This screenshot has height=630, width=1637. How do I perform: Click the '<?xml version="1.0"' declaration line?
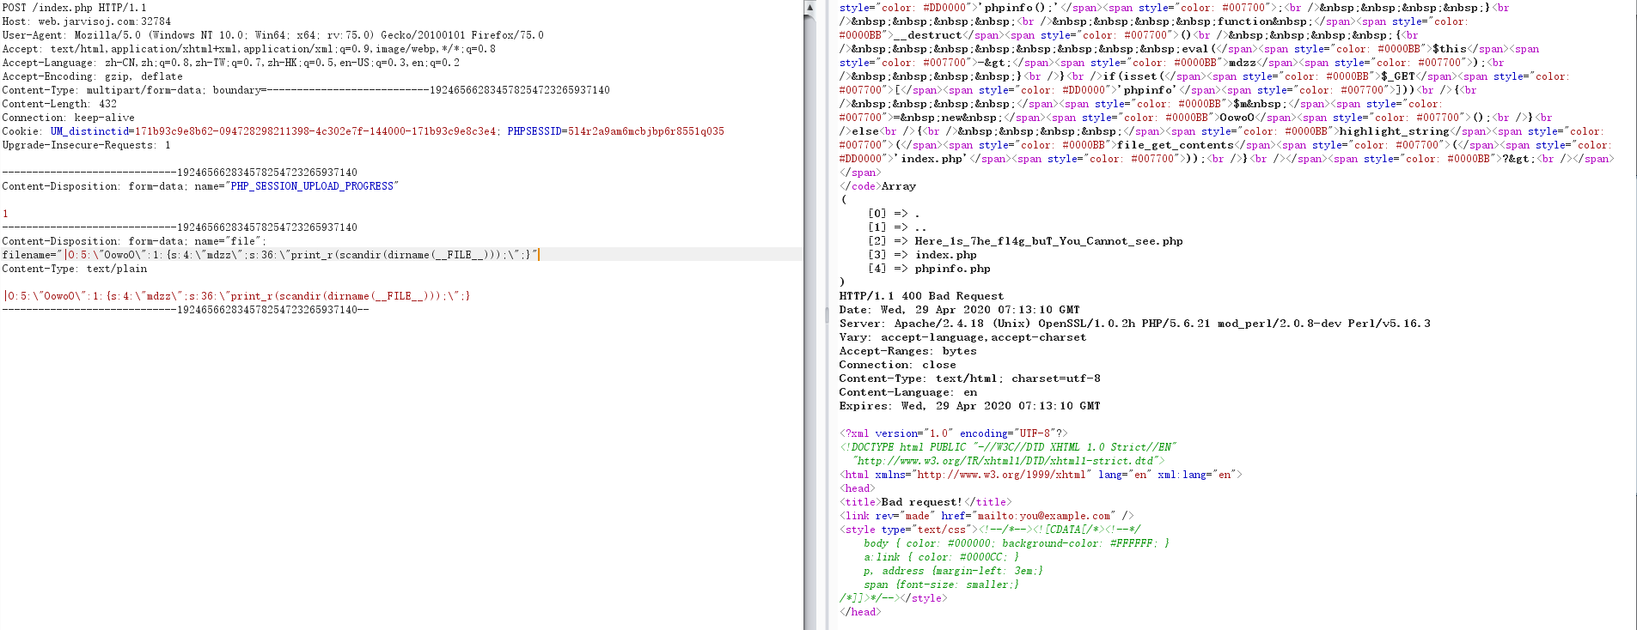(953, 433)
